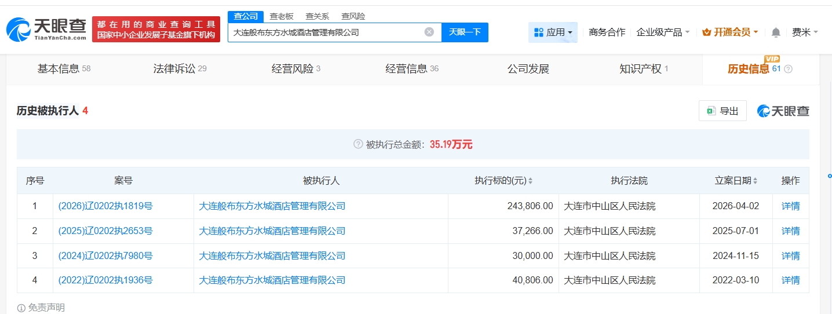Click the membership crown icon
This screenshot has height=314, width=832.
(x=706, y=32)
